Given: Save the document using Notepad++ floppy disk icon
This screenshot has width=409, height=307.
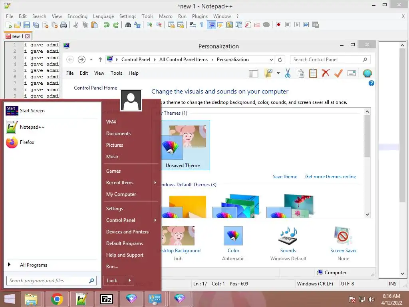Looking at the screenshot, I should click(27, 25).
